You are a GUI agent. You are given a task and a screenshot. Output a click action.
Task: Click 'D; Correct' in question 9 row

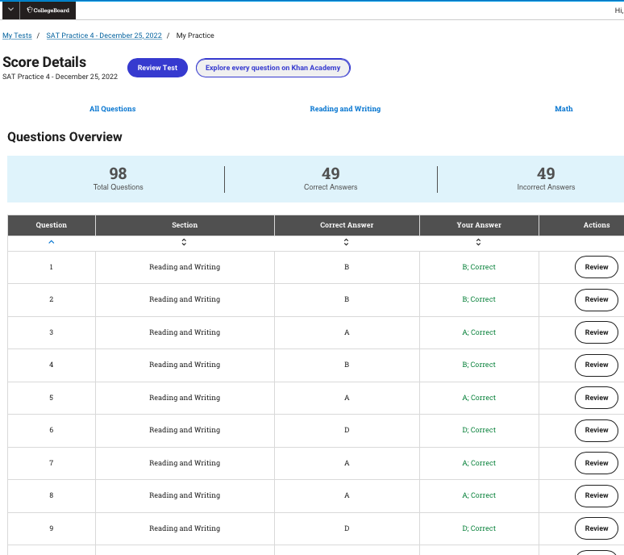click(479, 528)
